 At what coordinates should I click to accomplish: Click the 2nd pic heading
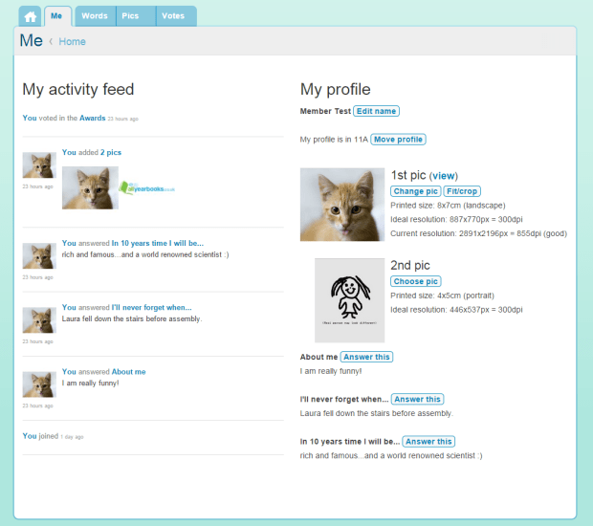pos(410,266)
